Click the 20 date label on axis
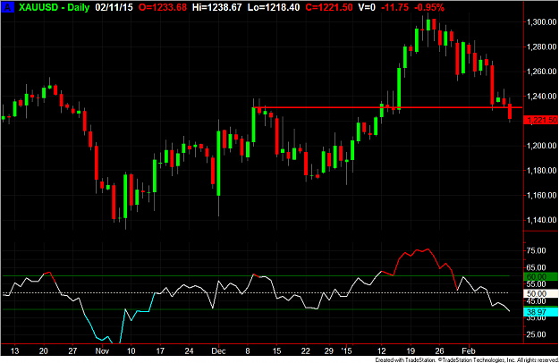Image resolution: width=559 pixels, height=363 pixels. [44, 350]
